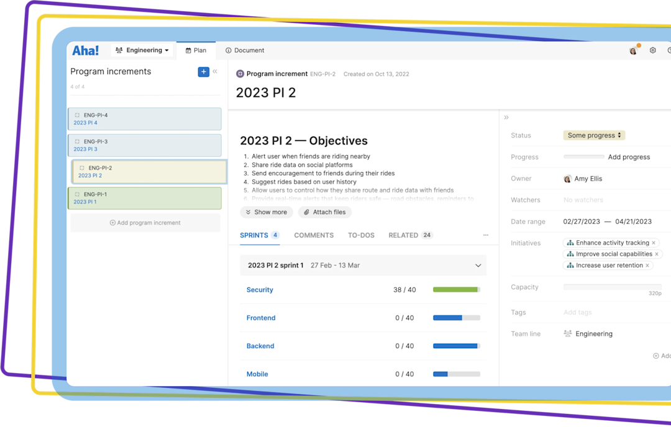
Task: Click Show more to expand objectives
Action: (266, 212)
